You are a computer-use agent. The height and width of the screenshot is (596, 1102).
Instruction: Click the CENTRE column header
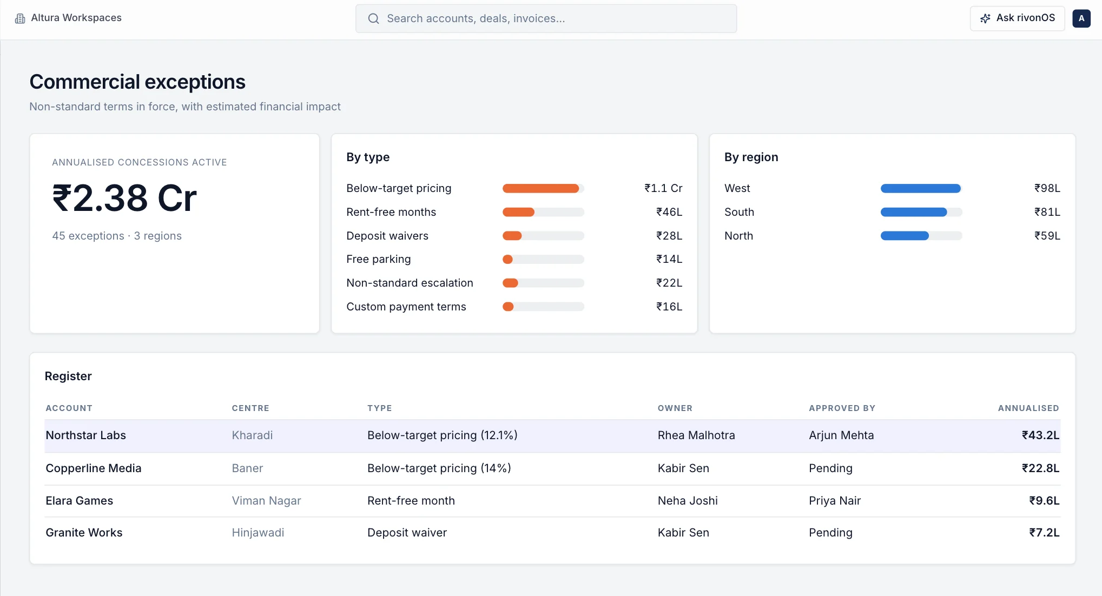250,408
